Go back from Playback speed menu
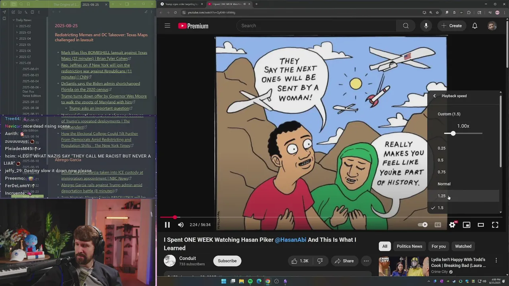The width and height of the screenshot is (509, 286). click(x=435, y=96)
